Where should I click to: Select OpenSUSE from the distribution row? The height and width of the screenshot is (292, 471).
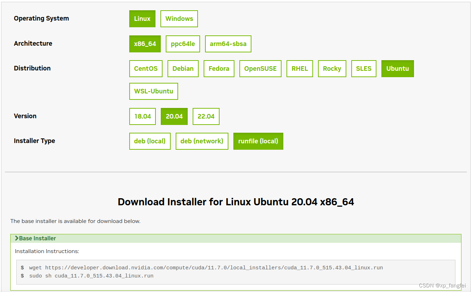pyautogui.click(x=260, y=68)
